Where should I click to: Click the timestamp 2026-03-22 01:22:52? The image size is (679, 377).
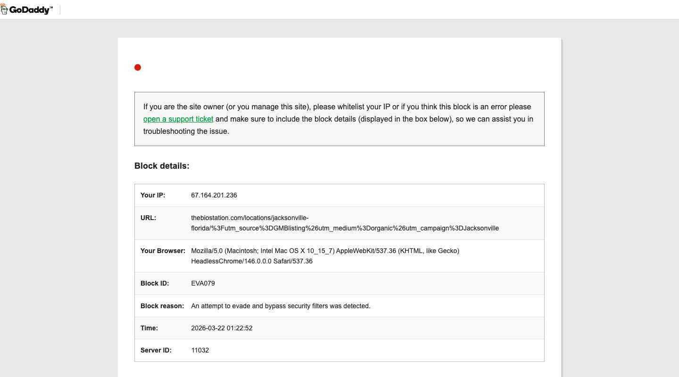click(222, 328)
